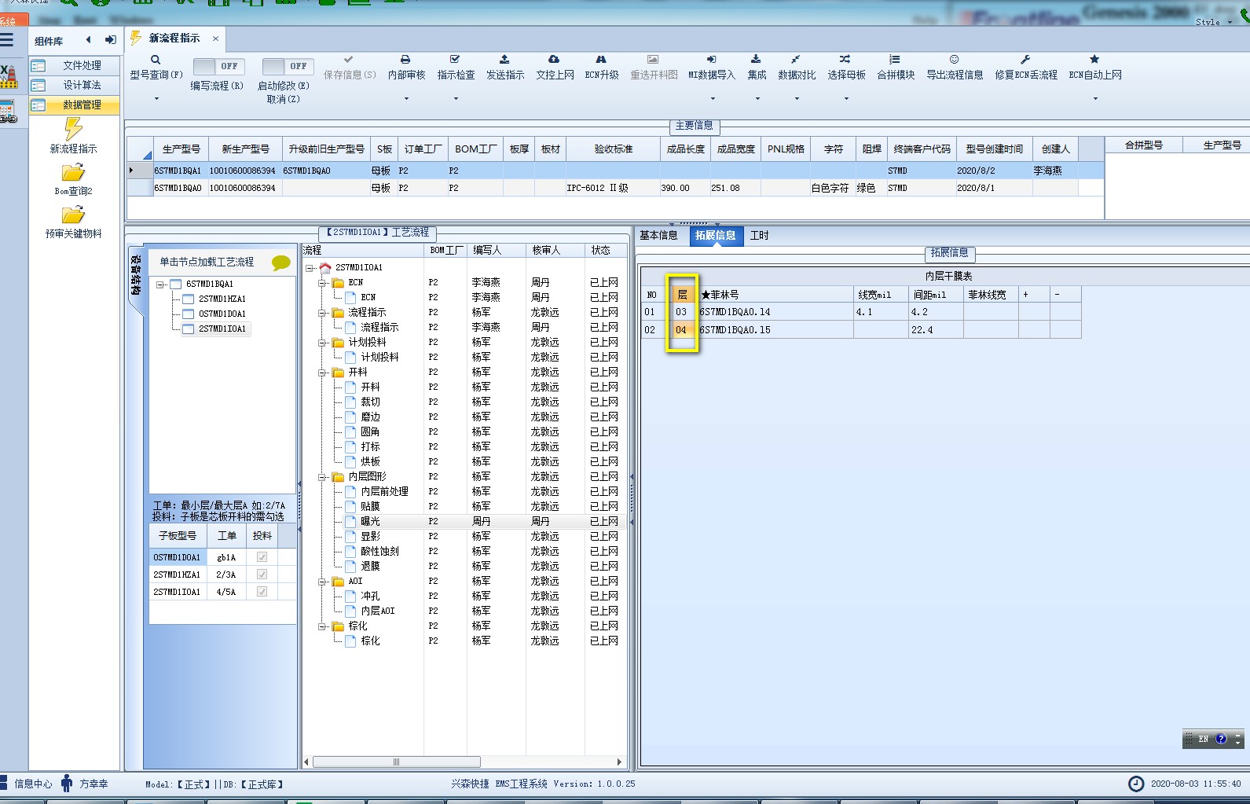Open the hamburger menu at top-left
Screen dimensions: 1250x804
pos(7,40)
